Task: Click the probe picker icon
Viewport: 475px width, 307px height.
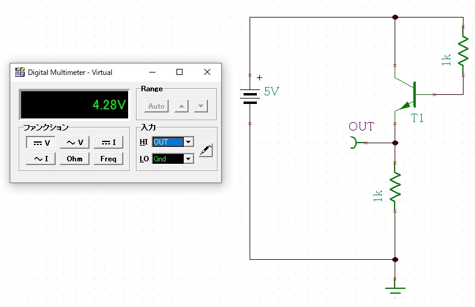Action: (205, 150)
